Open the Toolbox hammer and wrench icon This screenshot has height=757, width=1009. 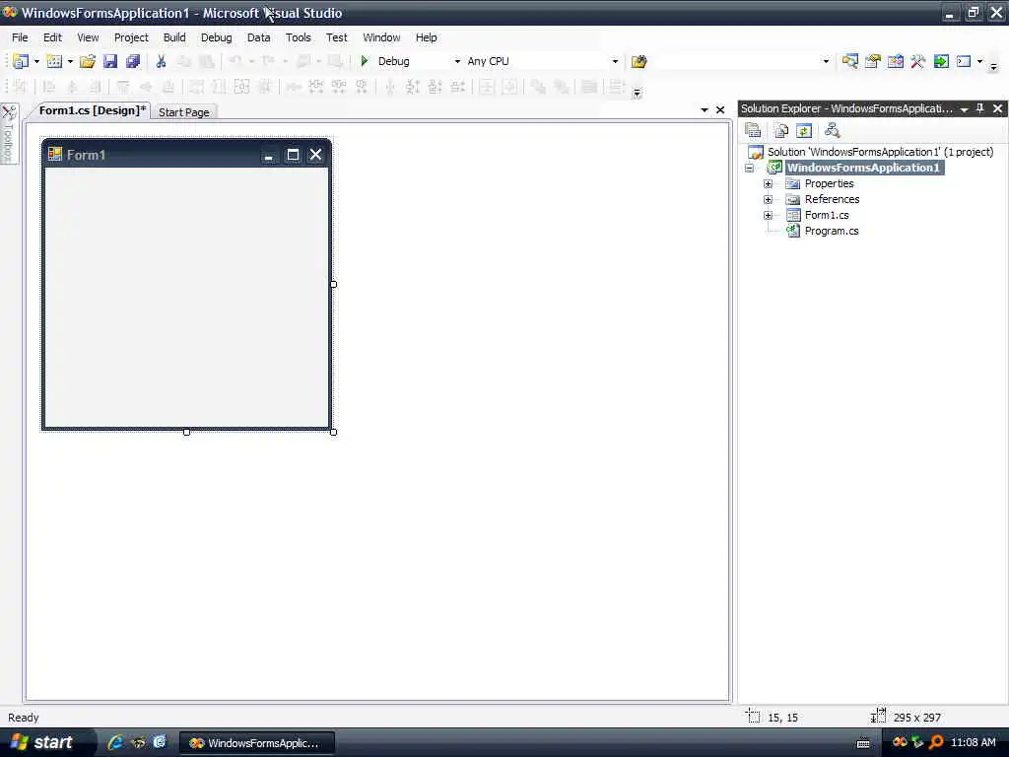point(917,61)
